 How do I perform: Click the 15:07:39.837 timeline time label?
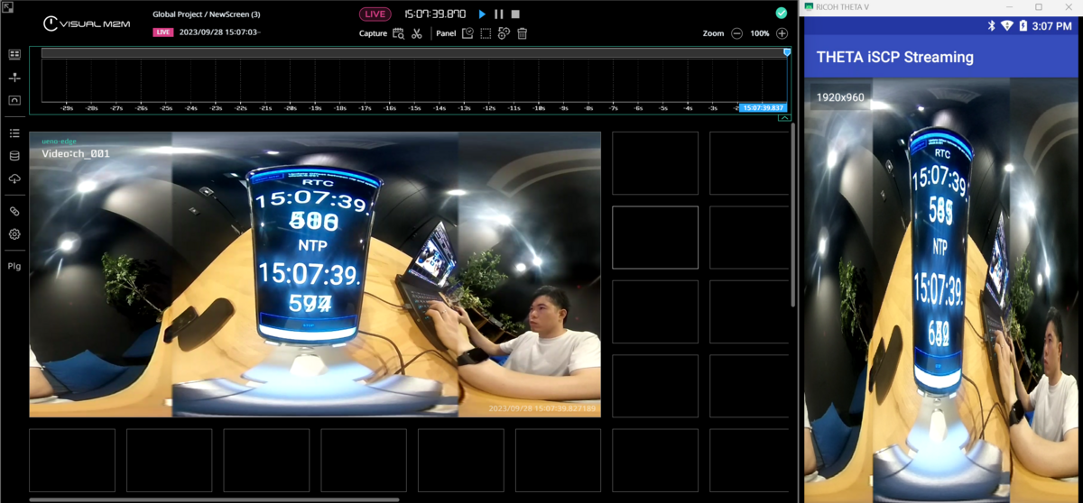(763, 107)
